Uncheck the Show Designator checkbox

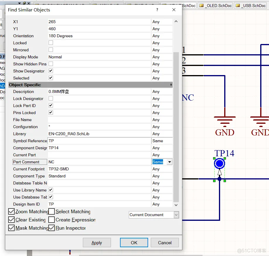51,71
